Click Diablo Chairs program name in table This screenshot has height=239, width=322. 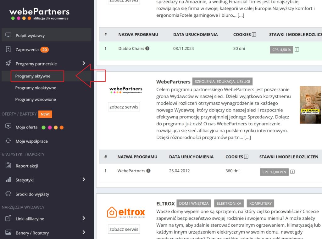[x=131, y=48]
